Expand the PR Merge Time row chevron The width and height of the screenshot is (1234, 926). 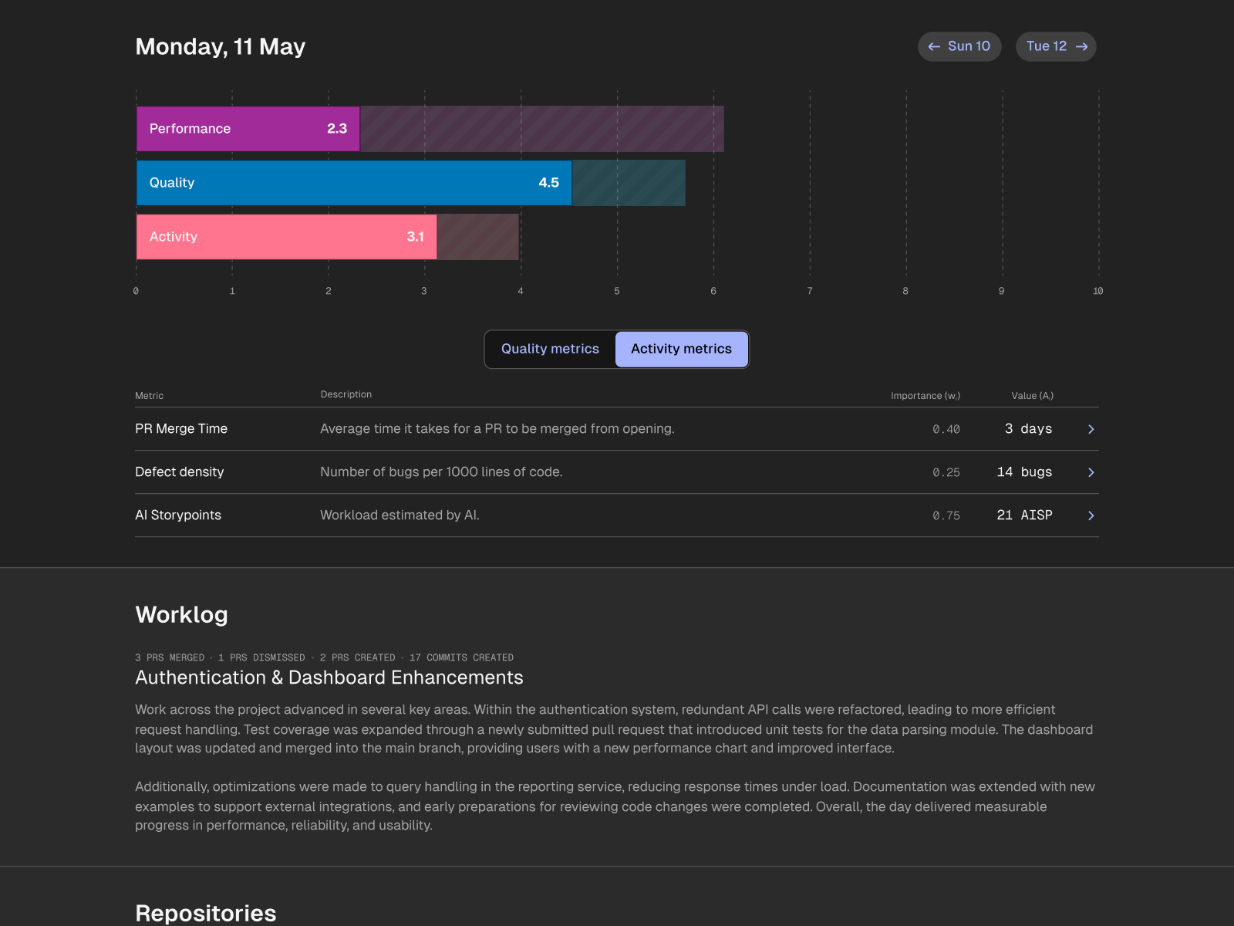(1091, 429)
